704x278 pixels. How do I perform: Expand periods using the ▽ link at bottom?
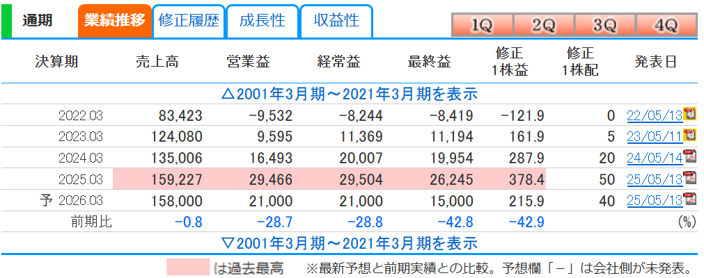click(348, 243)
